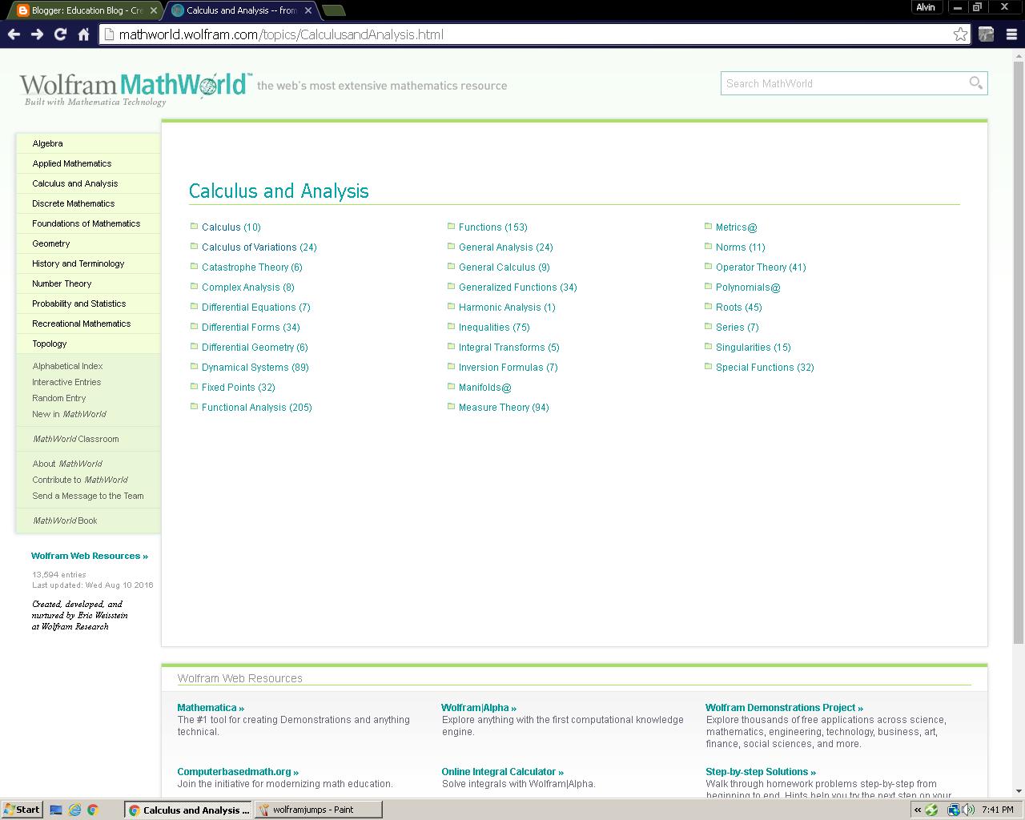Click inside the Search MathWorld field

[801, 82]
